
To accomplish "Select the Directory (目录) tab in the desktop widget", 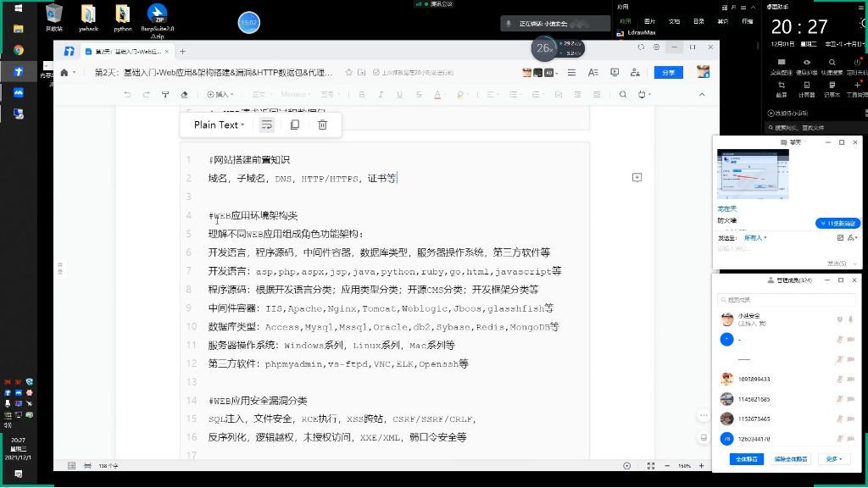I will (698, 21).
